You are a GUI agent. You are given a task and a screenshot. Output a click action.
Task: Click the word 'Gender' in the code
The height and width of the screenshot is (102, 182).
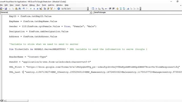pyautogui.click(x=13, y=26)
